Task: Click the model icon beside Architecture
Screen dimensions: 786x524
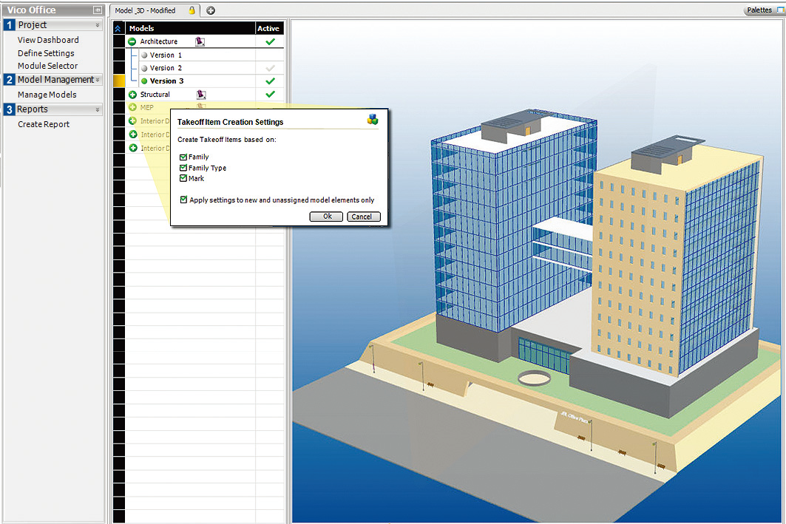Action: click(x=200, y=41)
